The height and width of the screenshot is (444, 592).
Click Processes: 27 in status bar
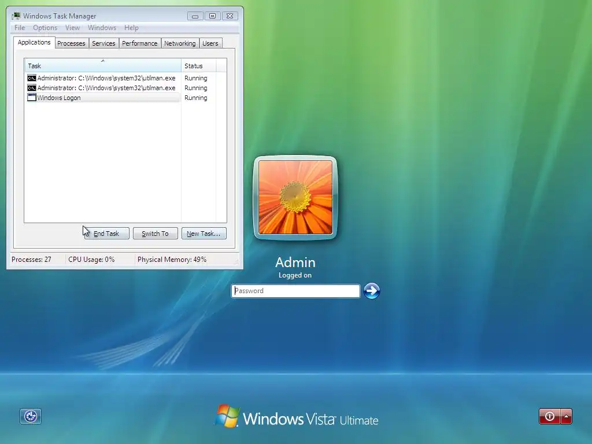[31, 260]
